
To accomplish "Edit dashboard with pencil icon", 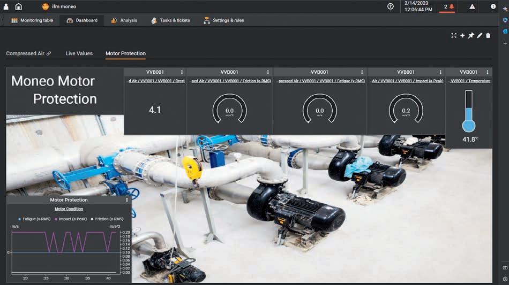I will (x=480, y=36).
